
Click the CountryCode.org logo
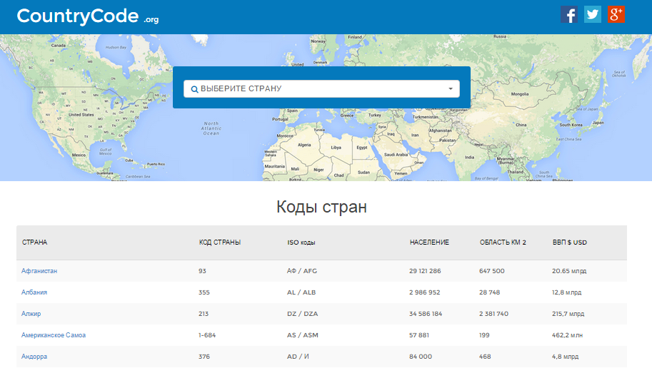(x=87, y=16)
